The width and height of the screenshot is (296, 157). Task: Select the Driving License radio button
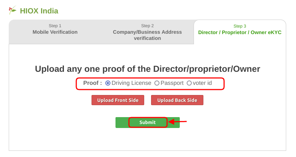pos(108,83)
